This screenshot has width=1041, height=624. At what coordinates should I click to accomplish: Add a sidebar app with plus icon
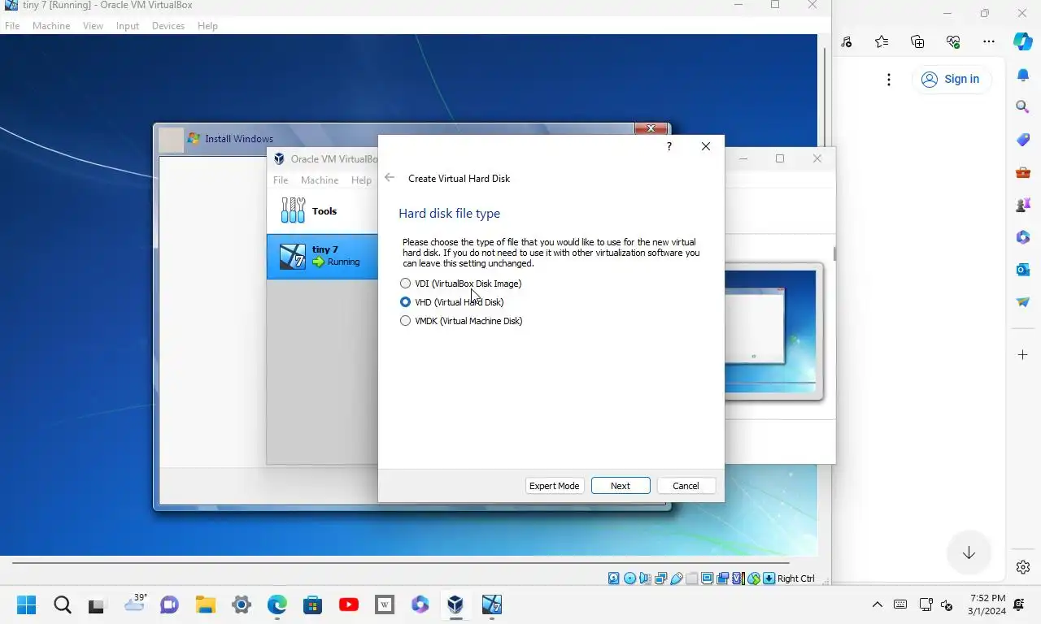(1023, 355)
